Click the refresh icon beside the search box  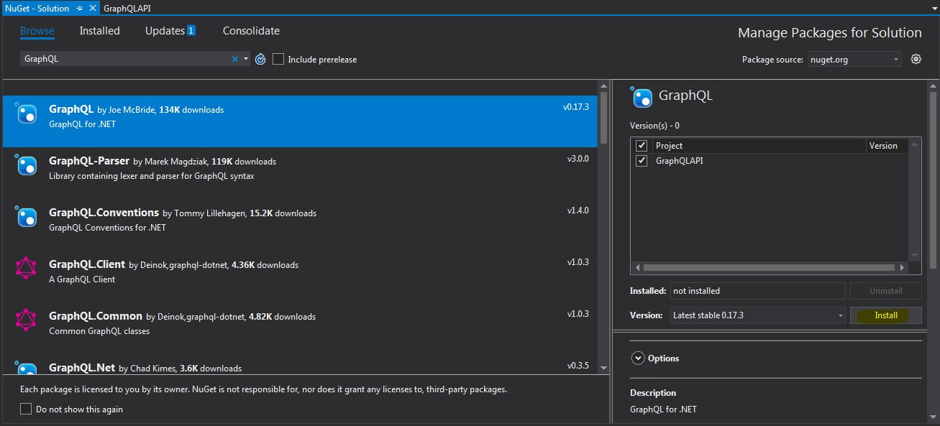pos(260,59)
